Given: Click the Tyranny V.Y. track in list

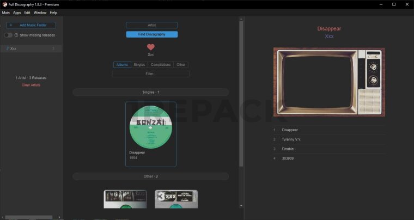Looking at the screenshot, I should coord(291,139).
